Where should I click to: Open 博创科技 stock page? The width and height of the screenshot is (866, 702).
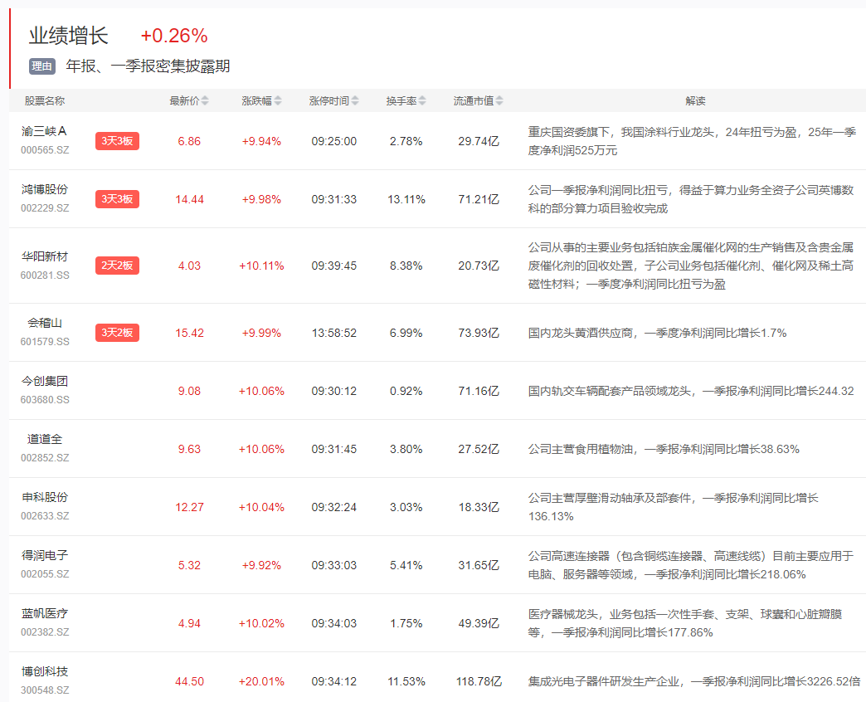[45, 672]
